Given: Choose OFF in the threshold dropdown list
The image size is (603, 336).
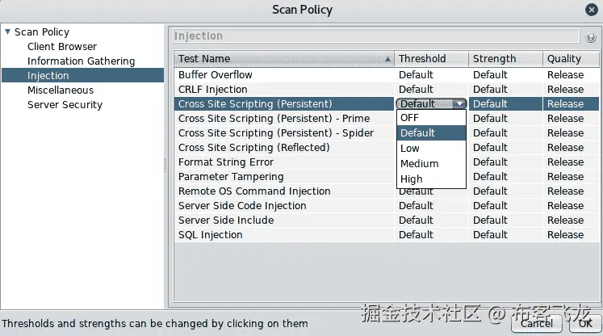Looking at the screenshot, I should pos(410,118).
